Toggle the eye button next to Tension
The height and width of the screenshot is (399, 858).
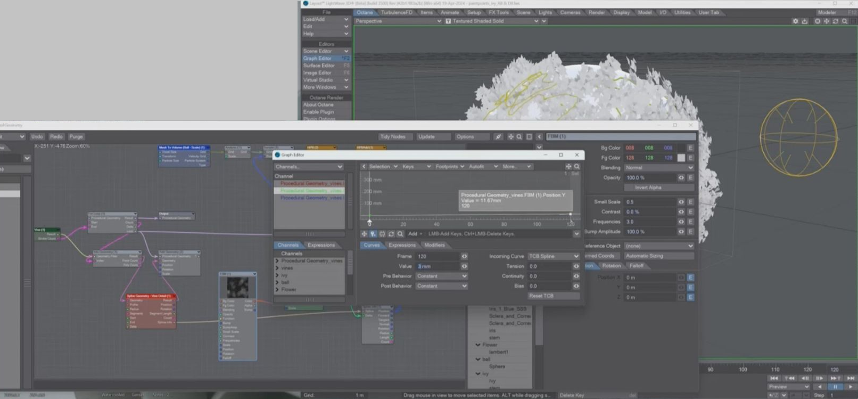click(x=576, y=266)
